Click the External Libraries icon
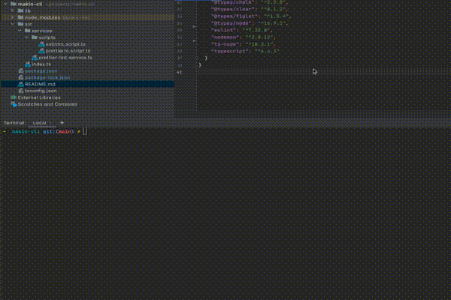The image size is (451, 300). tap(14, 97)
